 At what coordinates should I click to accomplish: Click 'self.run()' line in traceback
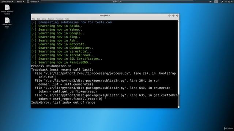[48, 77]
